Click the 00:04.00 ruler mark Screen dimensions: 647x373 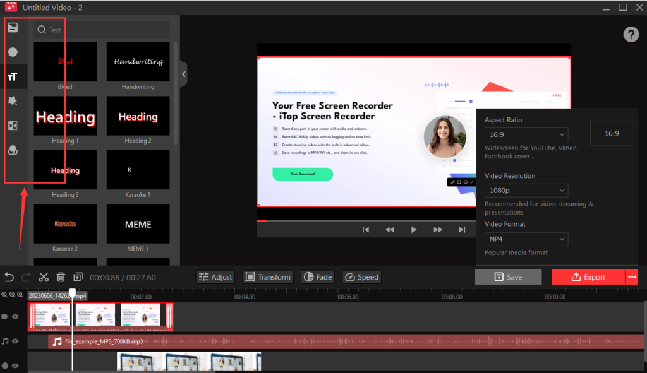click(245, 297)
